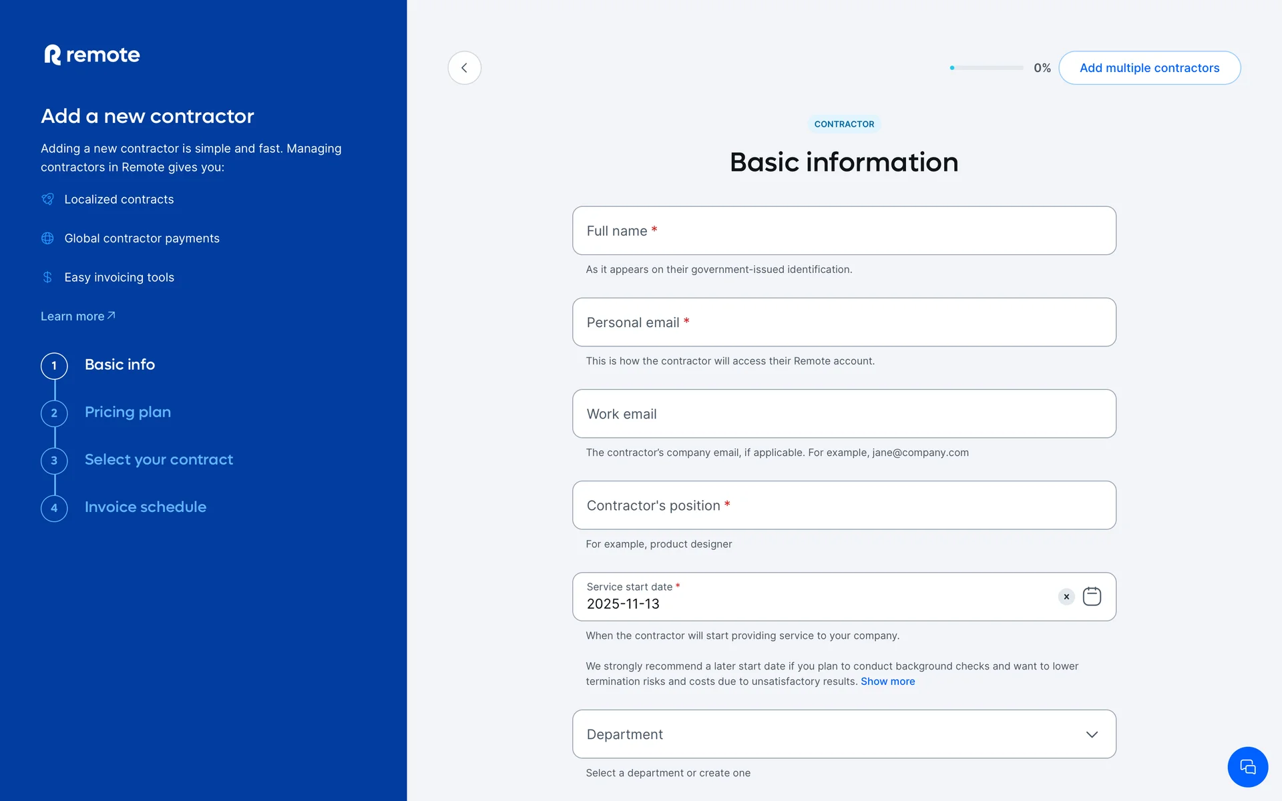
Task: Click the Department dropdown chevron arrow
Action: [x=1092, y=734]
